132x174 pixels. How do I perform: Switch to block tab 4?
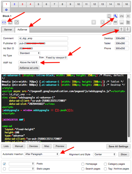pyautogui.click(x=30, y=4)
